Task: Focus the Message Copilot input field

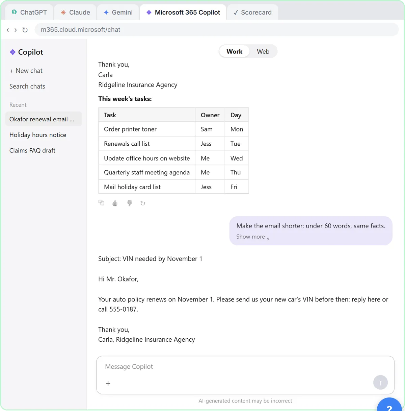Action: tap(245, 367)
